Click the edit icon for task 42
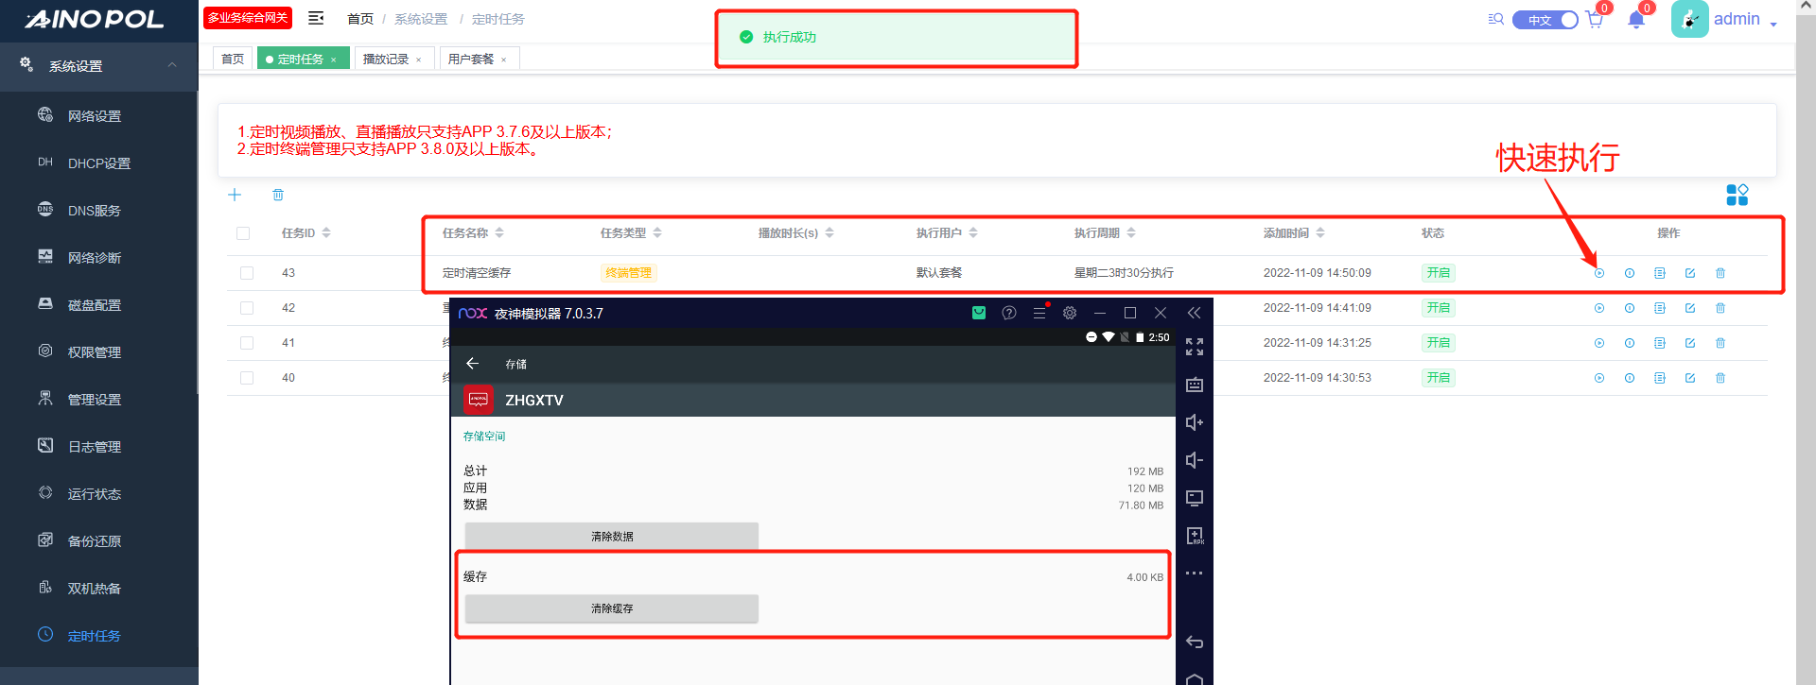 pyautogui.click(x=1689, y=308)
